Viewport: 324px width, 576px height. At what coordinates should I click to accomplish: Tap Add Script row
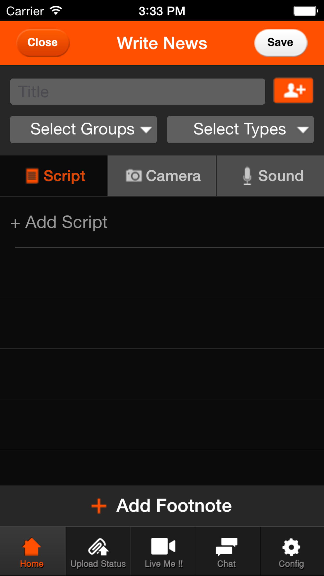tap(162, 222)
